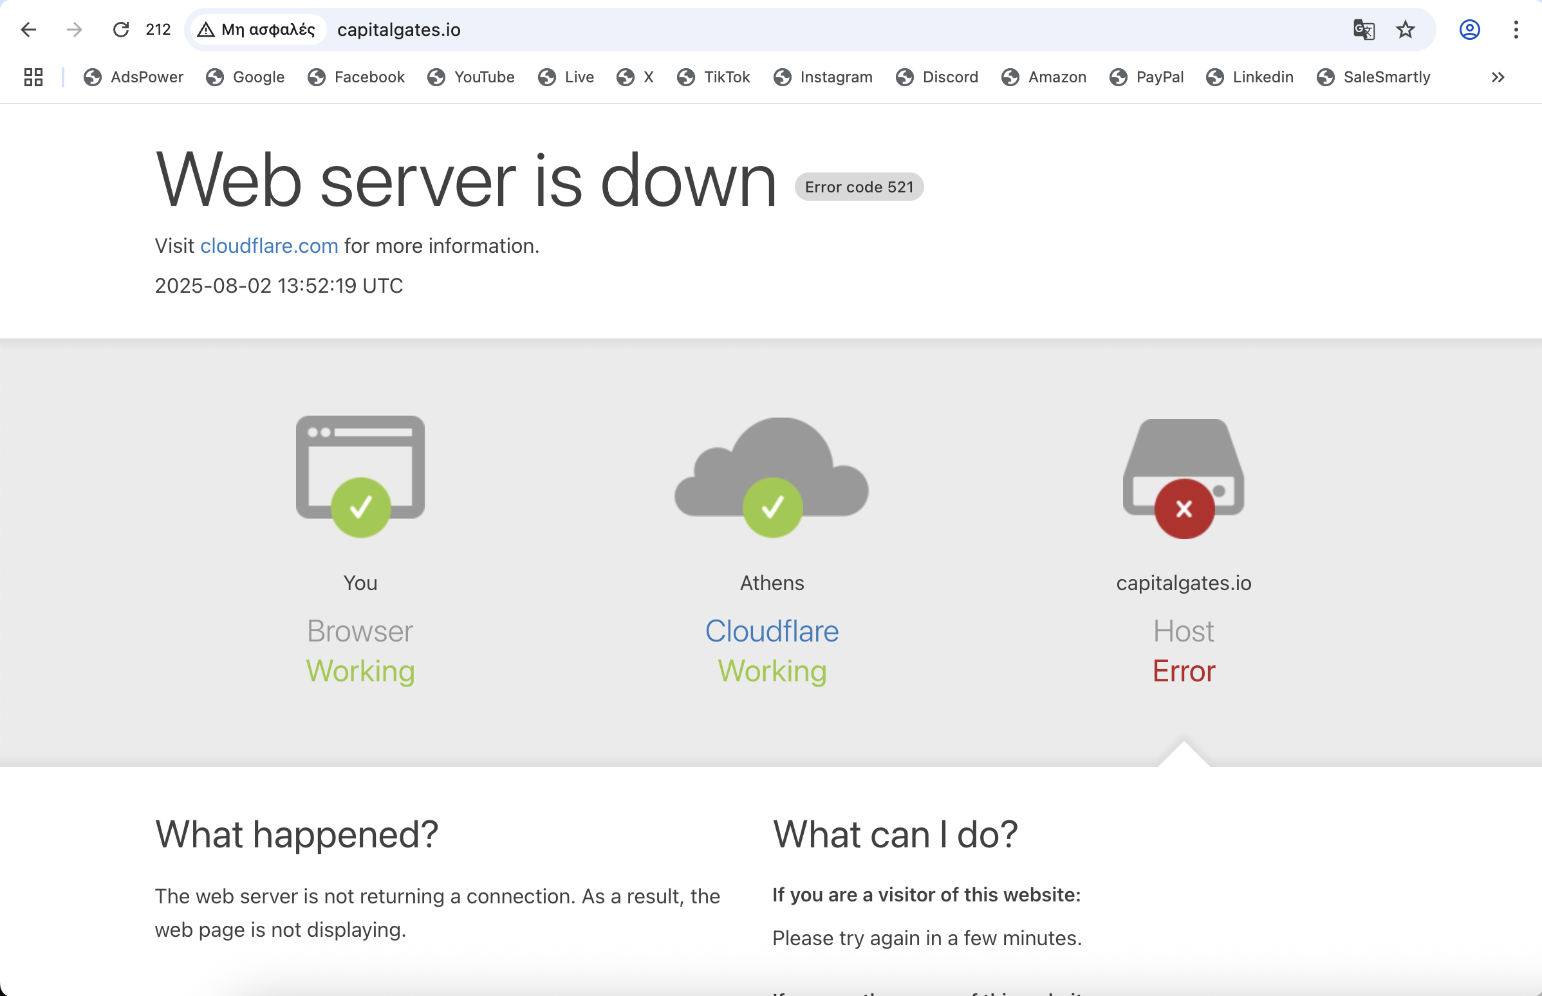Open the Live bookmark
Viewport: 1542px width, 996px height.
coord(566,77)
